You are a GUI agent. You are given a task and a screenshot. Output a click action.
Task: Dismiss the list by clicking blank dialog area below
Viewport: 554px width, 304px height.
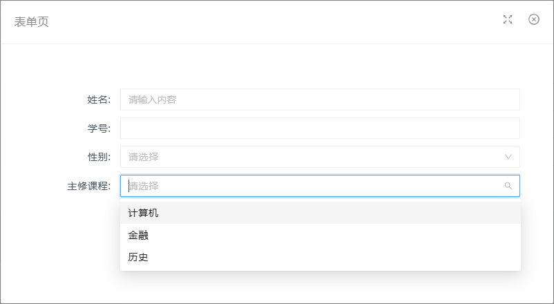point(276,286)
